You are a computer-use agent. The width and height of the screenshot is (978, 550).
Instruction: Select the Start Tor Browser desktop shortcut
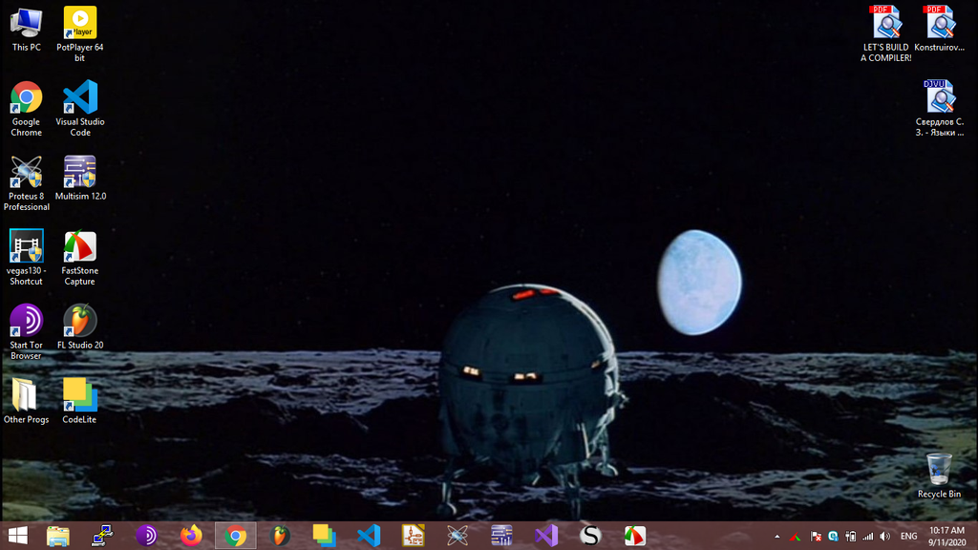point(26,331)
